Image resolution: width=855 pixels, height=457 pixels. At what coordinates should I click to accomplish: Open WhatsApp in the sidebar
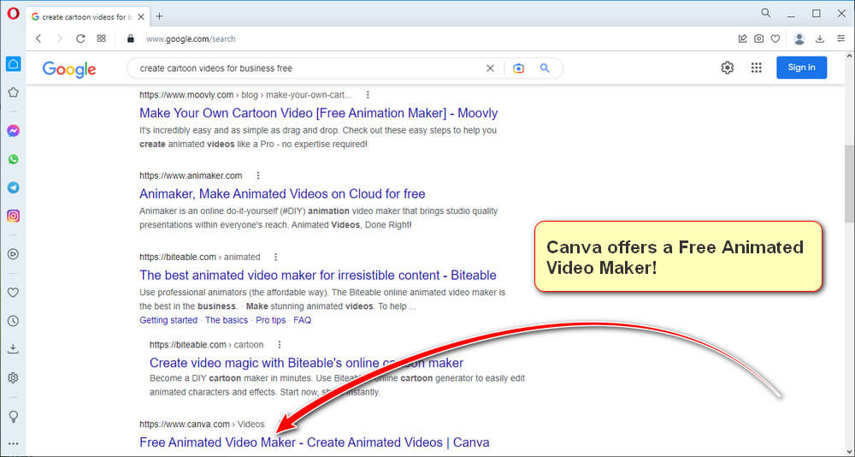point(13,159)
